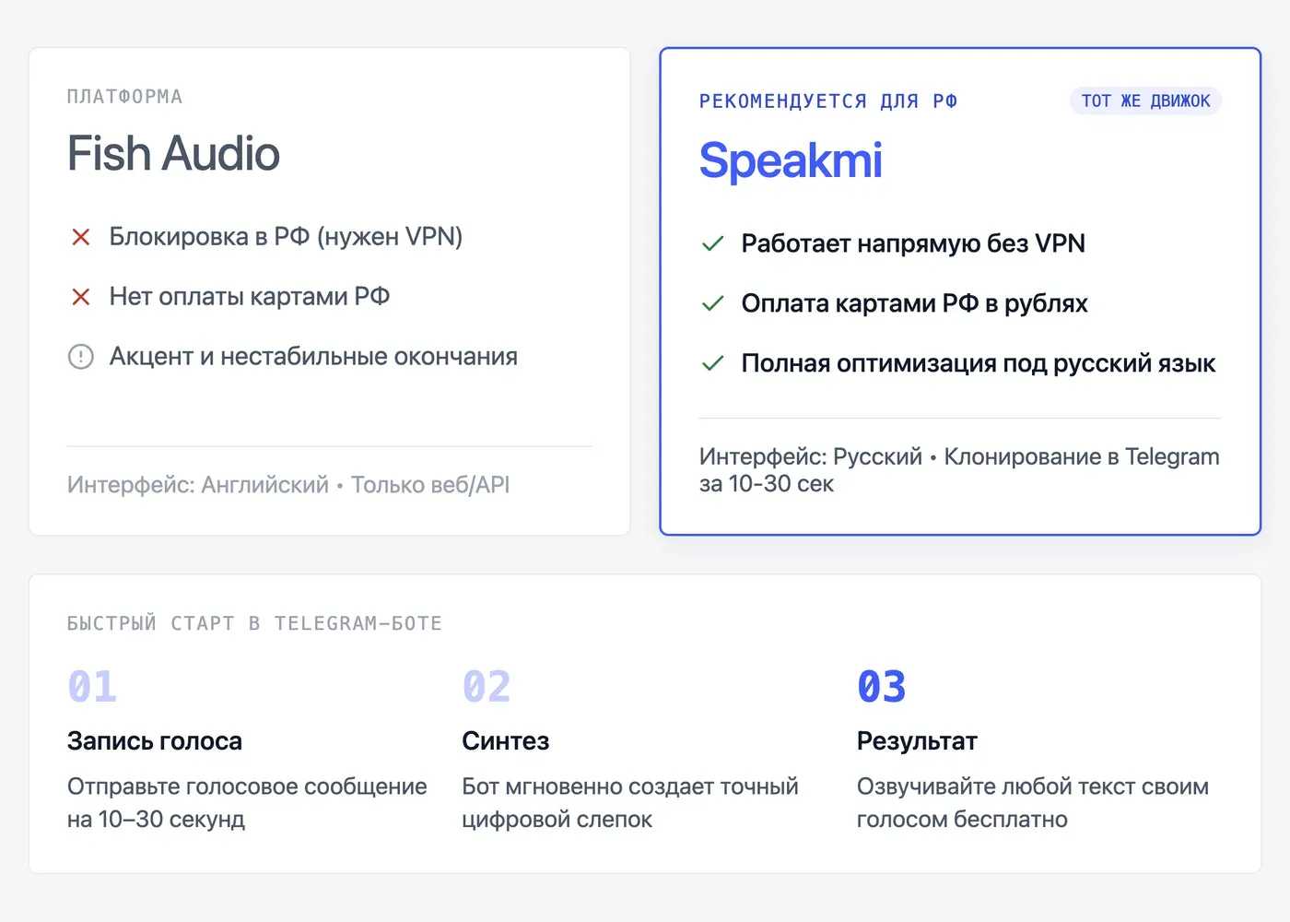Click step number '02'
This screenshot has height=922, width=1290.
click(487, 687)
